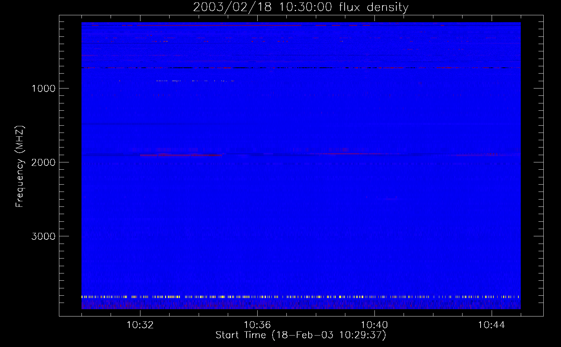Click the 'Frequency (MHZ)' axis label
The width and height of the screenshot is (561, 347).
(x=20, y=167)
